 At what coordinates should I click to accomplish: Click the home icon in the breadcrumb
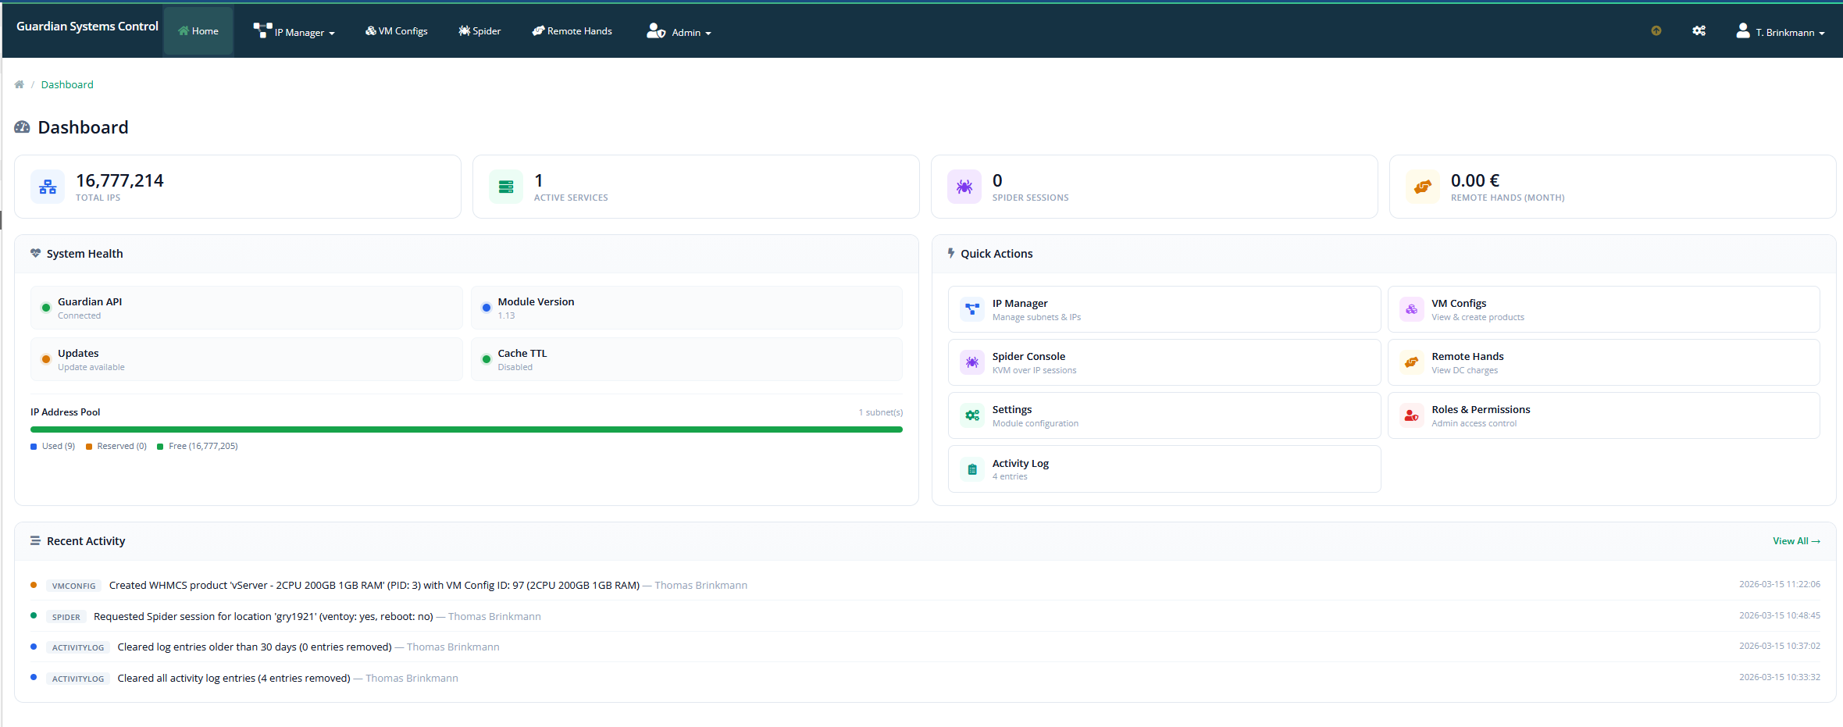[20, 84]
